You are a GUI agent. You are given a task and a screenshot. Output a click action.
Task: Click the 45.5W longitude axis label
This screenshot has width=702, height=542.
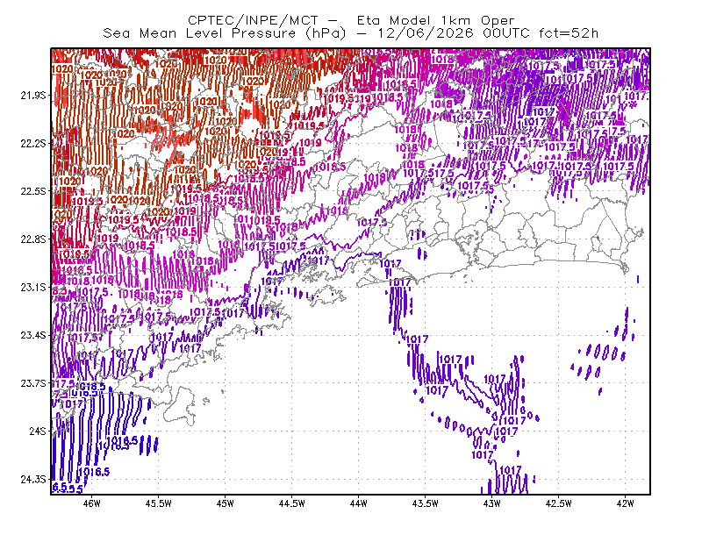tap(159, 503)
